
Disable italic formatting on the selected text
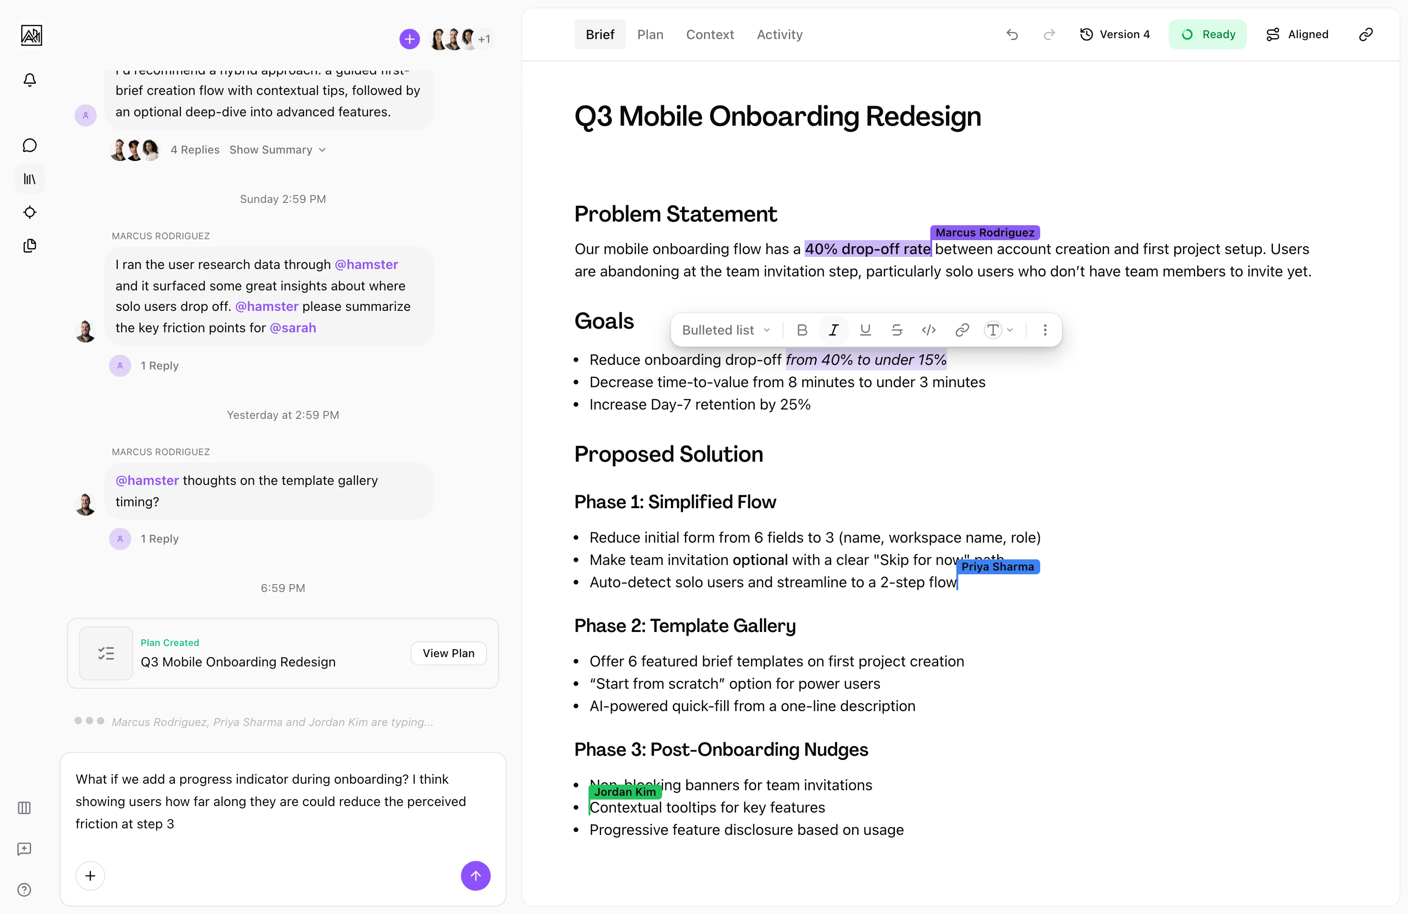coord(833,330)
